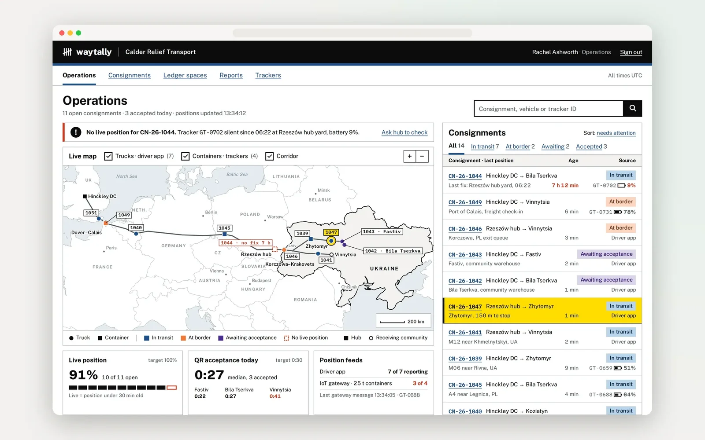Click the no-fix marker for 1044
Viewport: 705px width, 440px height.
(275, 249)
